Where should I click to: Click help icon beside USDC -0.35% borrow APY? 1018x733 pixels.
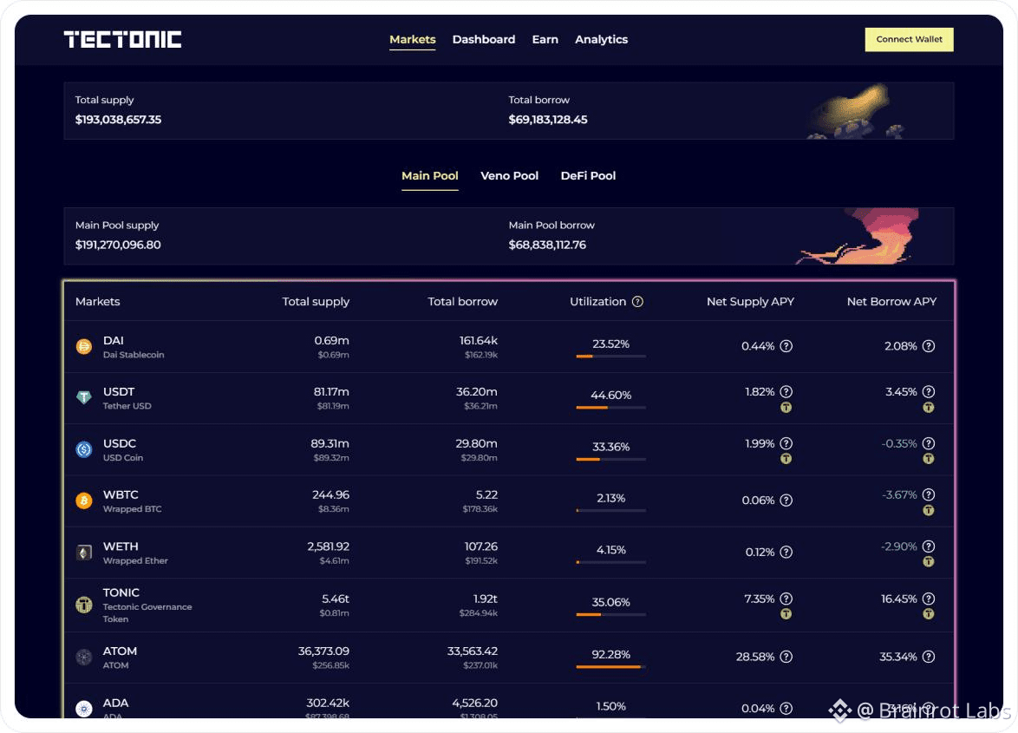929,443
